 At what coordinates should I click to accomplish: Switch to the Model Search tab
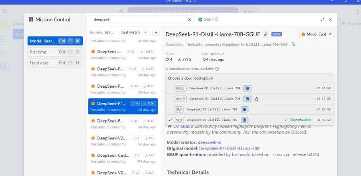55,41
